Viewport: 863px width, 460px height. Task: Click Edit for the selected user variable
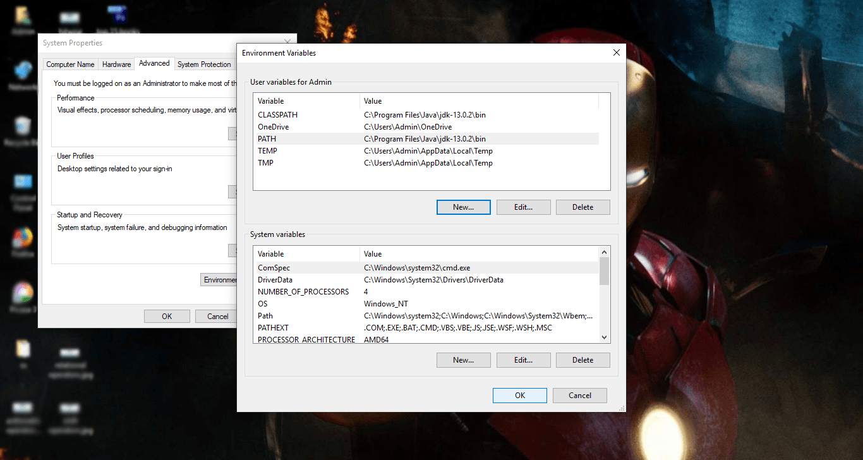click(x=523, y=207)
